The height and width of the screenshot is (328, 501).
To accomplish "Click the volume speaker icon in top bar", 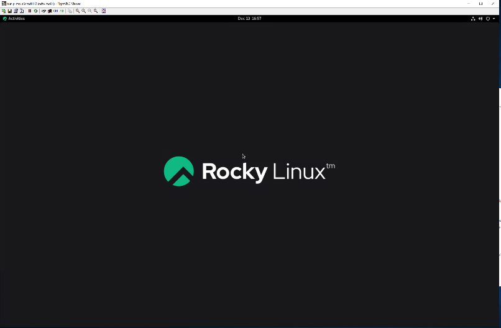I will (480, 19).
